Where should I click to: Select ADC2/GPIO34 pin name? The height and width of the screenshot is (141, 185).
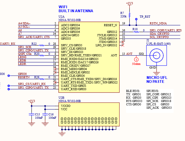pyautogui.click(x=71, y=25)
